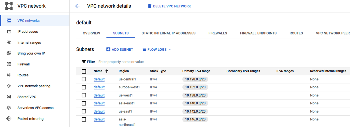Image resolution: width=350 pixels, height=127 pixels.
Task: Select the Subnets tab
Action: (121, 33)
